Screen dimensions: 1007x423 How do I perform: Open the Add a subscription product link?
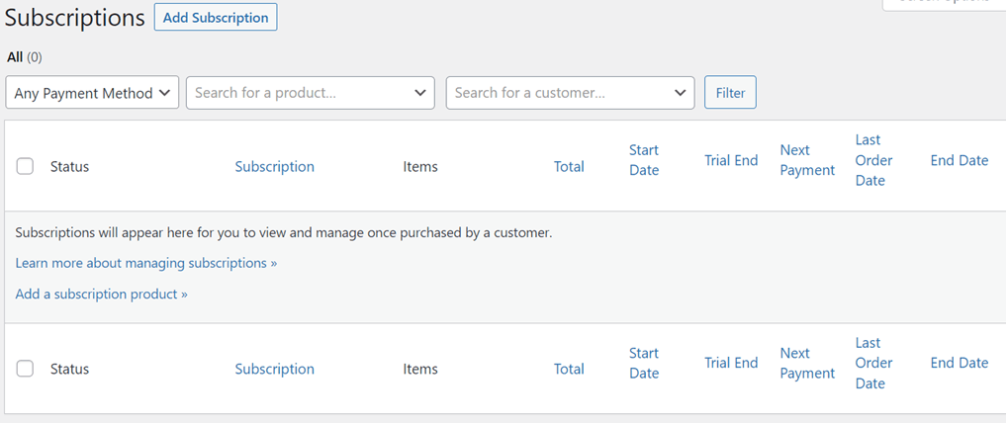(x=102, y=294)
